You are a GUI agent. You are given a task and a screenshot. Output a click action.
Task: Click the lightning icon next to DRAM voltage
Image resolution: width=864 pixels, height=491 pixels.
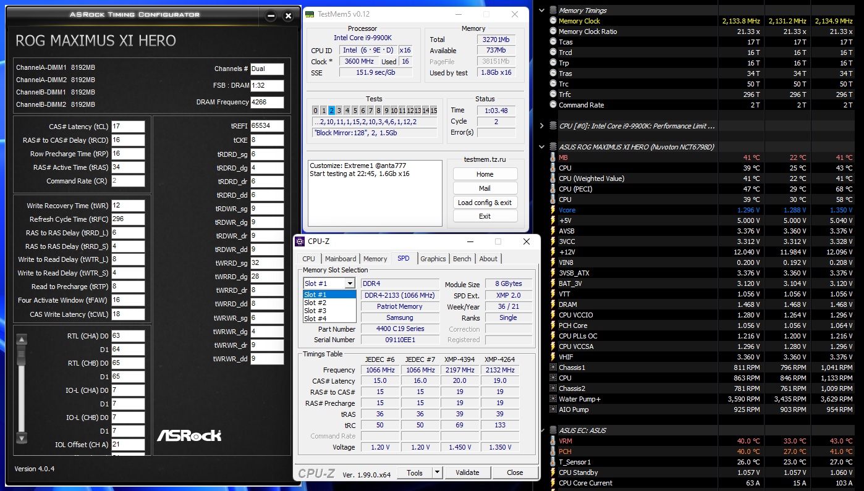tap(553, 304)
